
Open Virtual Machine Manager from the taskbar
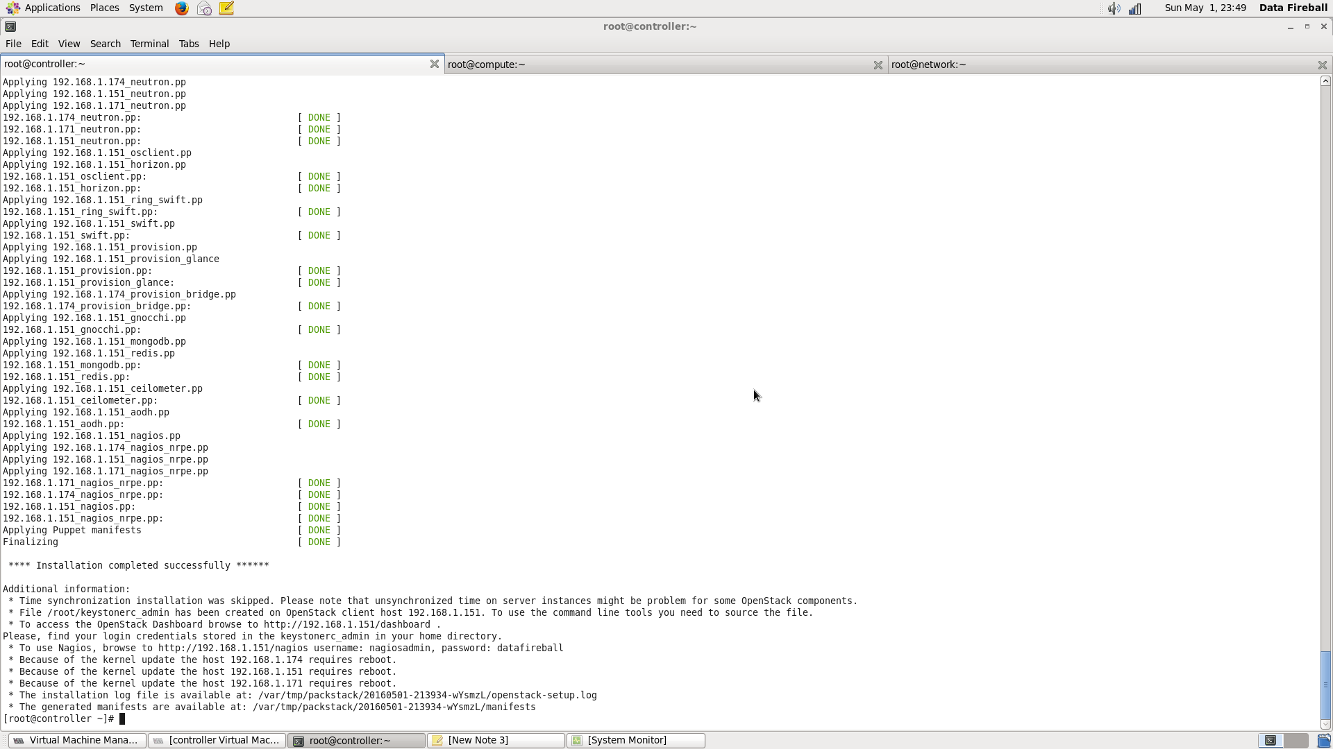click(x=76, y=740)
